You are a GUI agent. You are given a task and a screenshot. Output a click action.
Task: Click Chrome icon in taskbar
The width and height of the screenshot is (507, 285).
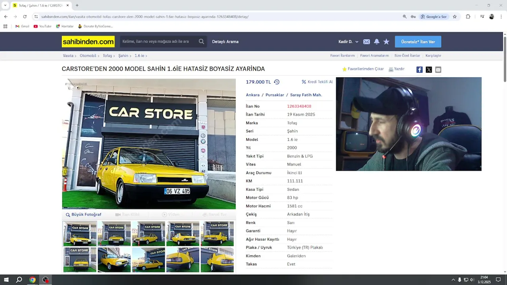pos(32,280)
